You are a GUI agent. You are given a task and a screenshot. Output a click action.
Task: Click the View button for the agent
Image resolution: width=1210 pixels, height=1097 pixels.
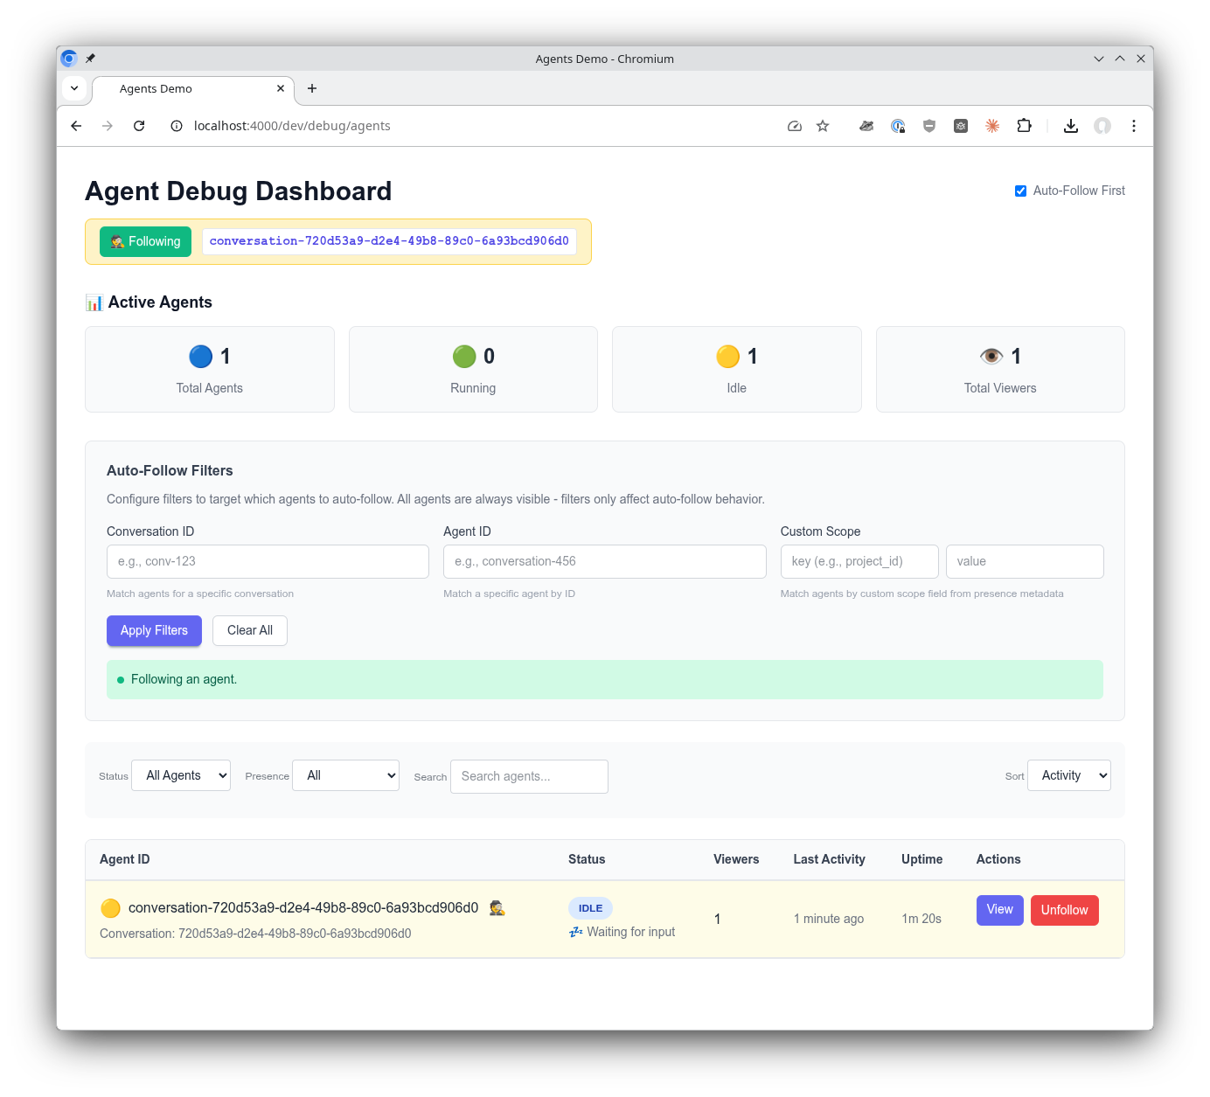1000,910
